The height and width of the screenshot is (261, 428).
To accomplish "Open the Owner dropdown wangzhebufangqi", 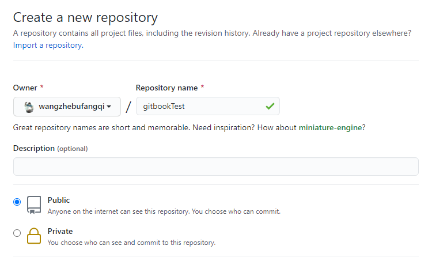I will click(x=67, y=107).
